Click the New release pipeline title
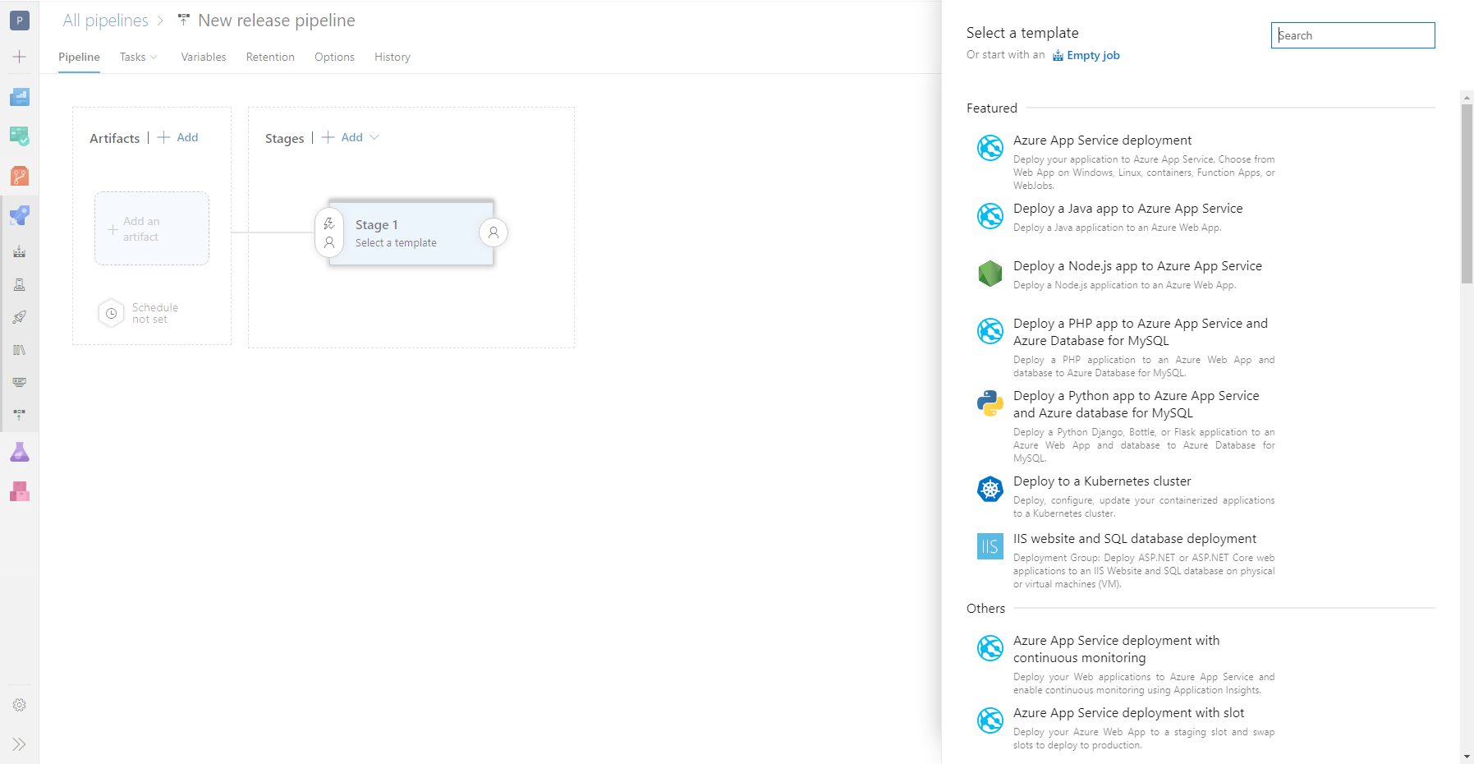Image resolution: width=1474 pixels, height=764 pixels. pyautogui.click(x=277, y=21)
